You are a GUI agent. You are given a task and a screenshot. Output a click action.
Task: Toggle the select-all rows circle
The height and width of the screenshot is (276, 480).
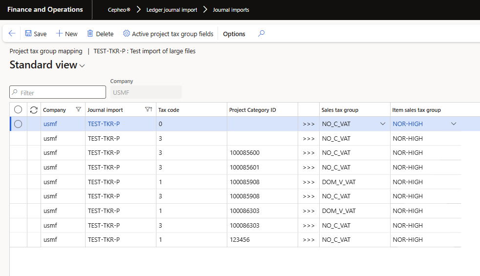(18, 109)
